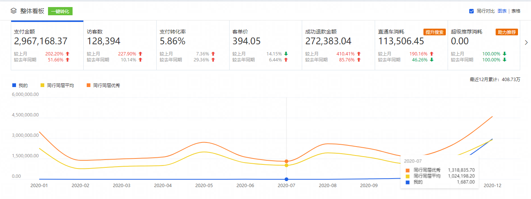Image resolution: width=531 pixels, height=199 pixels.
Task: Switch to 图表 view
Action: click(502, 11)
